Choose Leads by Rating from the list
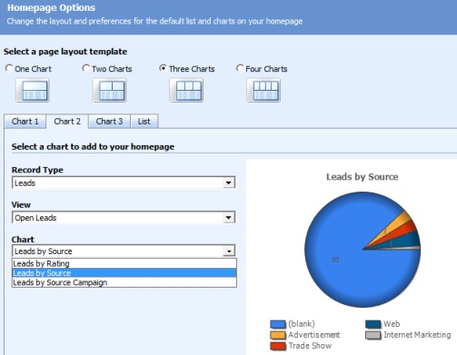457x355 pixels. pyautogui.click(x=124, y=263)
